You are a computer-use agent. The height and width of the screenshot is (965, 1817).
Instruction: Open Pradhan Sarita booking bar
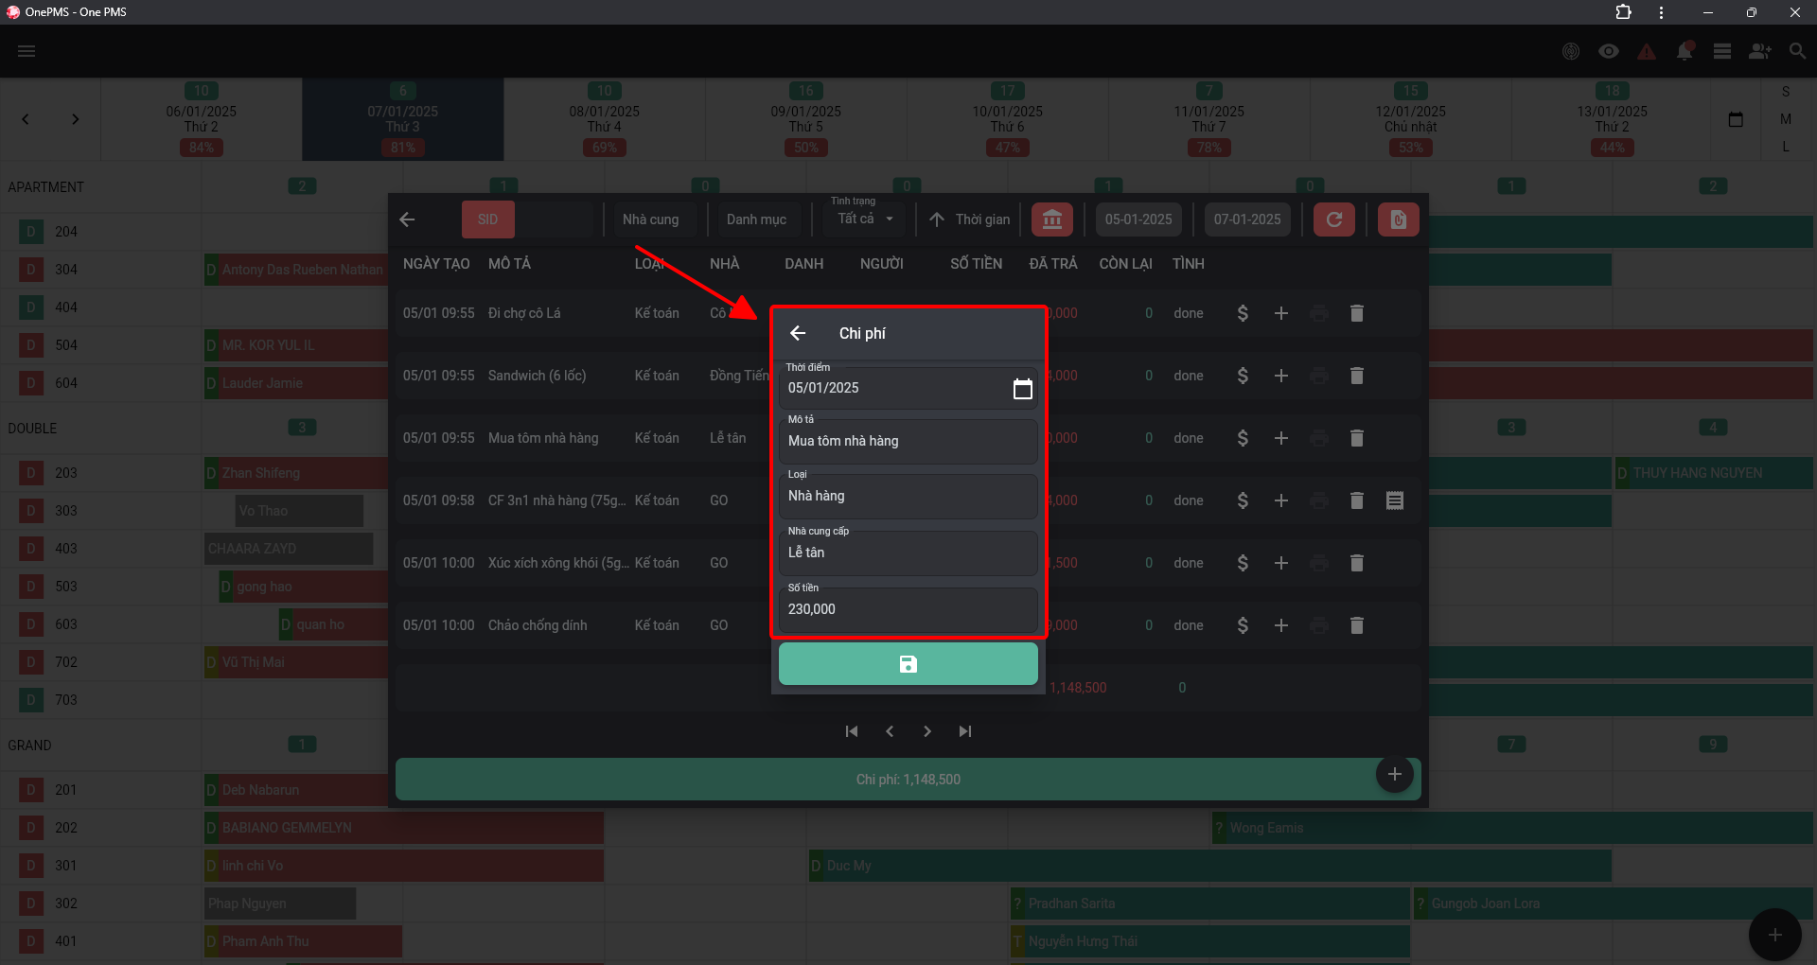click(1209, 904)
